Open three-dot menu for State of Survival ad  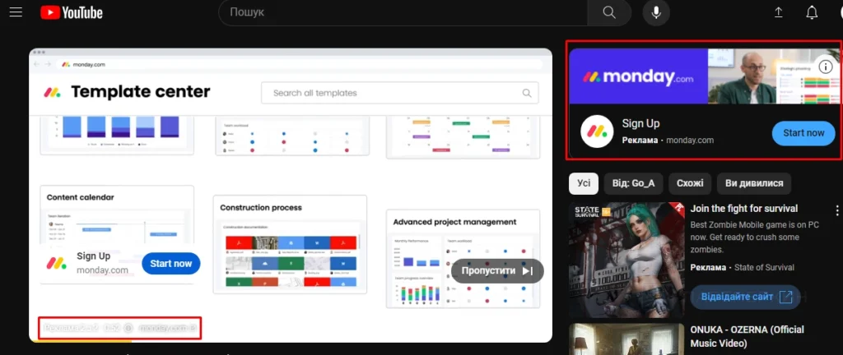836,210
